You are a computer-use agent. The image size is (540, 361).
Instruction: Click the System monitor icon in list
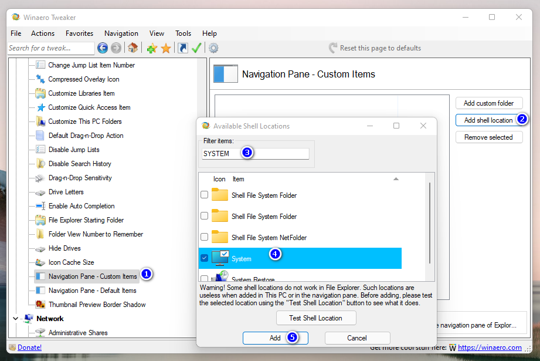(x=220, y=258)
